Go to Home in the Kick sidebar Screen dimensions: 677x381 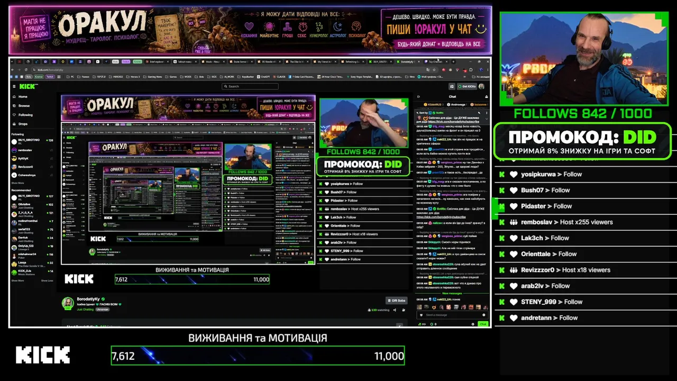23,97
